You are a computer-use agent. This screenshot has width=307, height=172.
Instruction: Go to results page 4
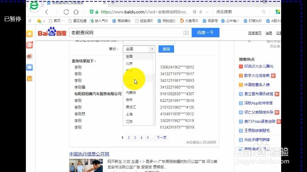(141, 138)
